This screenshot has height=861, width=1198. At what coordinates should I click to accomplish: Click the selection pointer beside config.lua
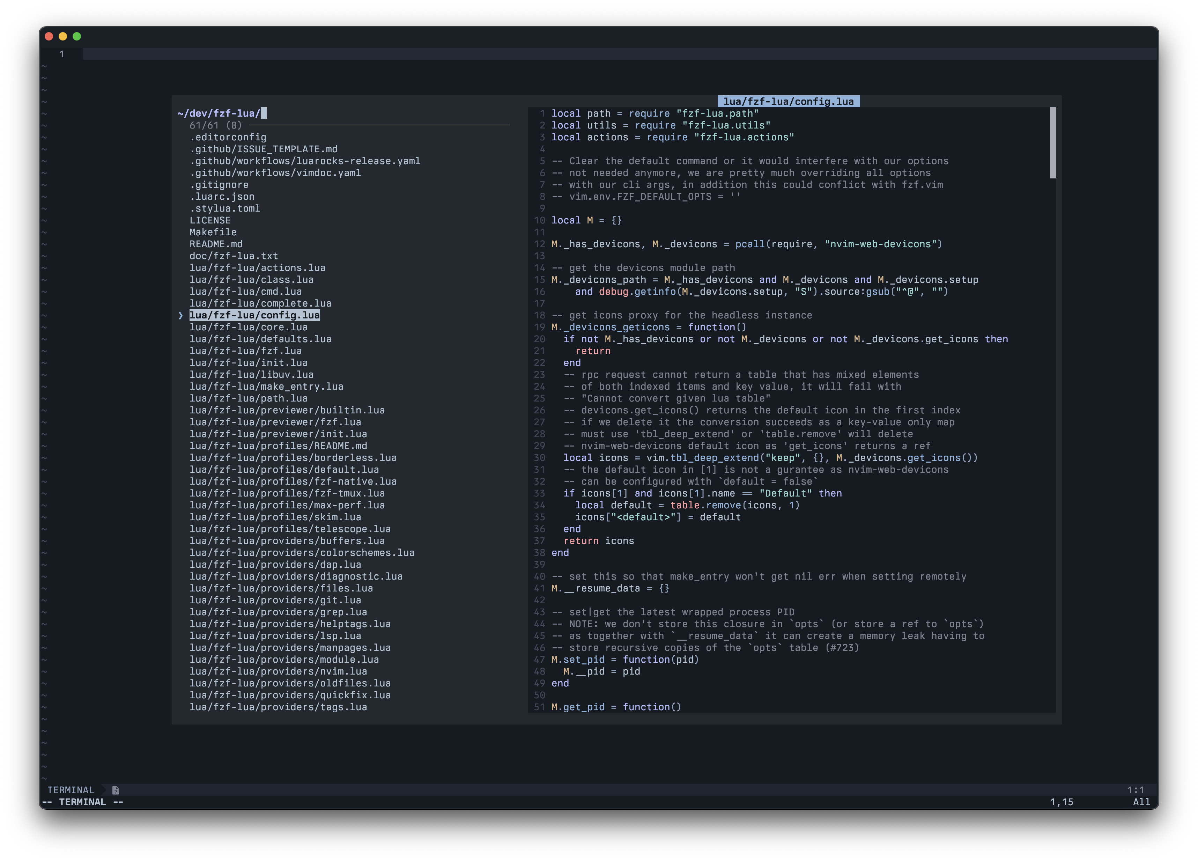click(x=182, y=315)
